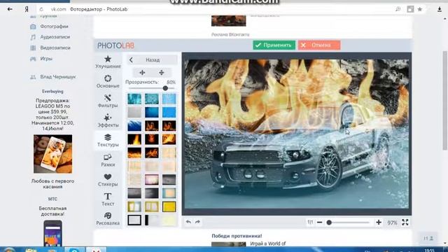The width and height of the screenshot is (448, 252).
Task: Select the pink glow texture thumbnail
Action: click(152, 180)
